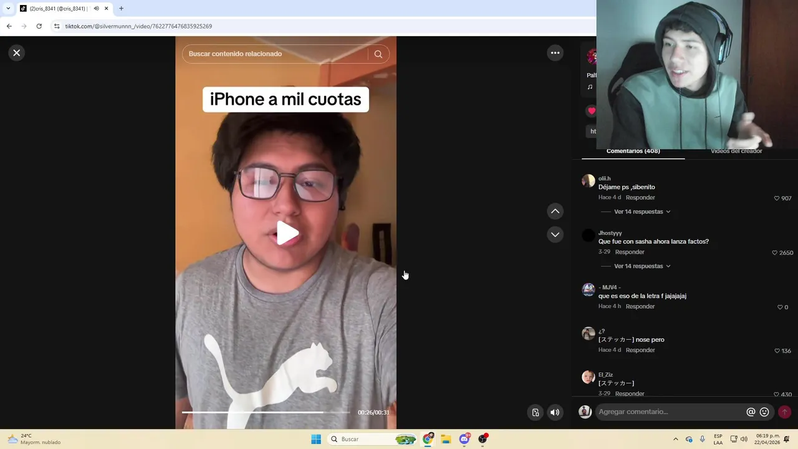Expand 14 replies under olii.h comment
This screenshot has height=449, width=798.
pyautogui.click(x=642, y=212)
